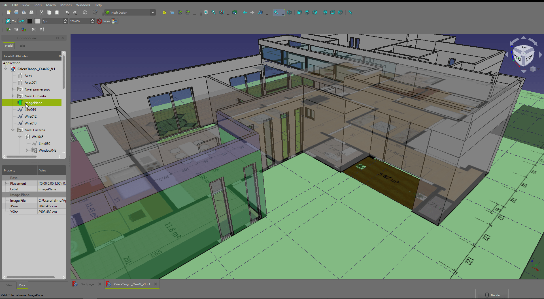Image resolution: width=544 pixels, height=299 pixels.
Task: Click the Print icon in toolbar
Action: pos(31,12)
